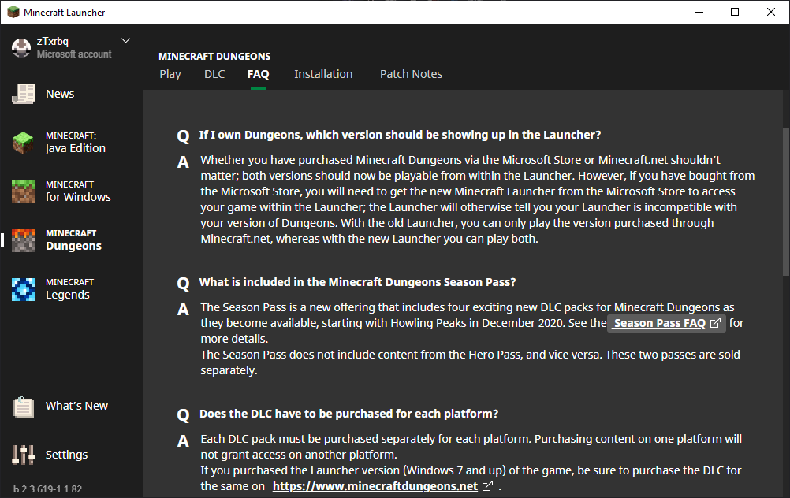
Task: Switch to the DLC tab
Action: click(214, 74)
